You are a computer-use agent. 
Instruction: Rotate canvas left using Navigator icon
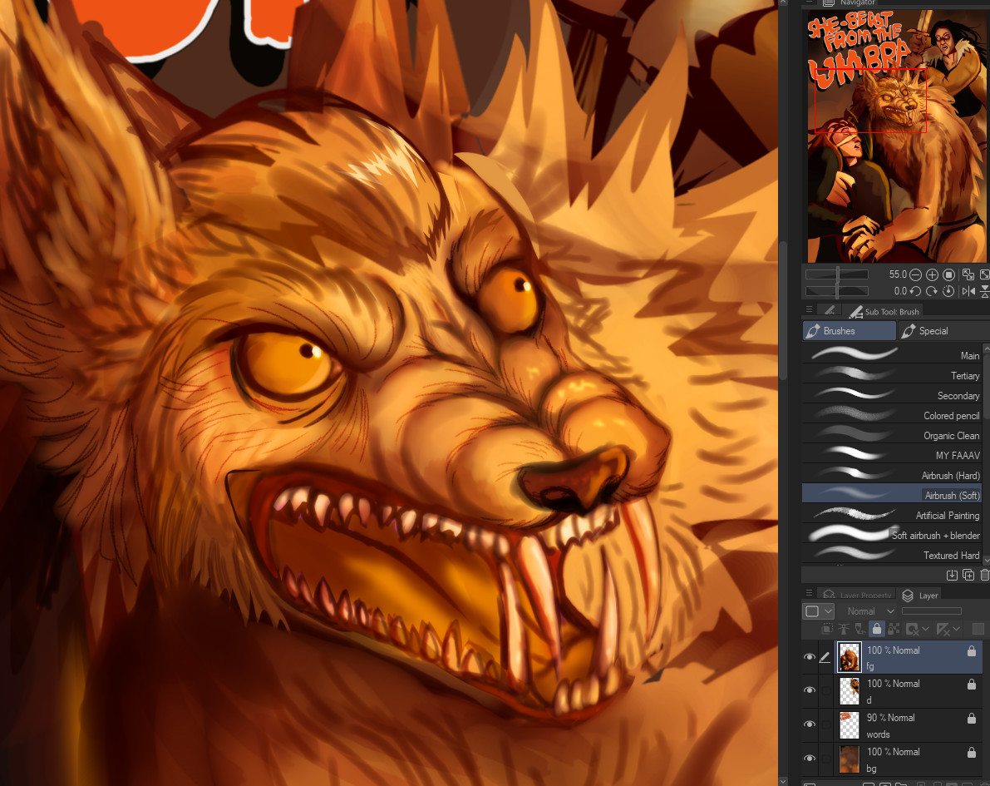pos(915,291)
